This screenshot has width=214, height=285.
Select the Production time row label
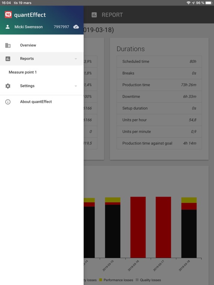click(136, 85)
